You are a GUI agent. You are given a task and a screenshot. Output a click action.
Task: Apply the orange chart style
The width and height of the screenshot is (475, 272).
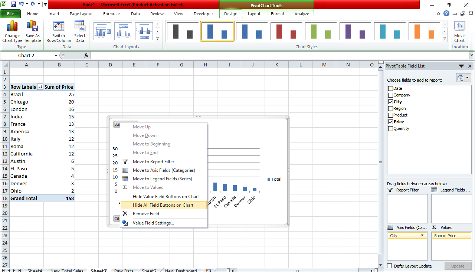[x=424, y=31]
